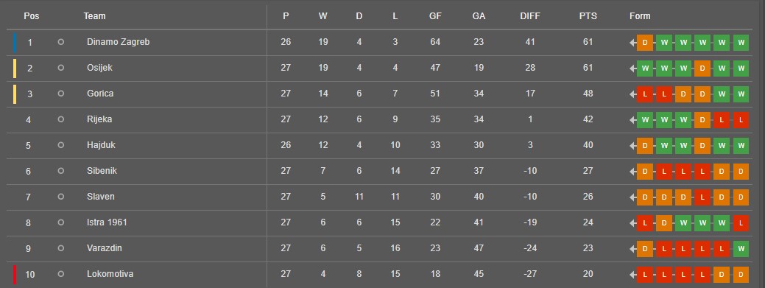Screen dimensions: 765x288
Task: Toggle the circle marker beside Sibenik
Action: pyautogui.click(x=60, y=171)
